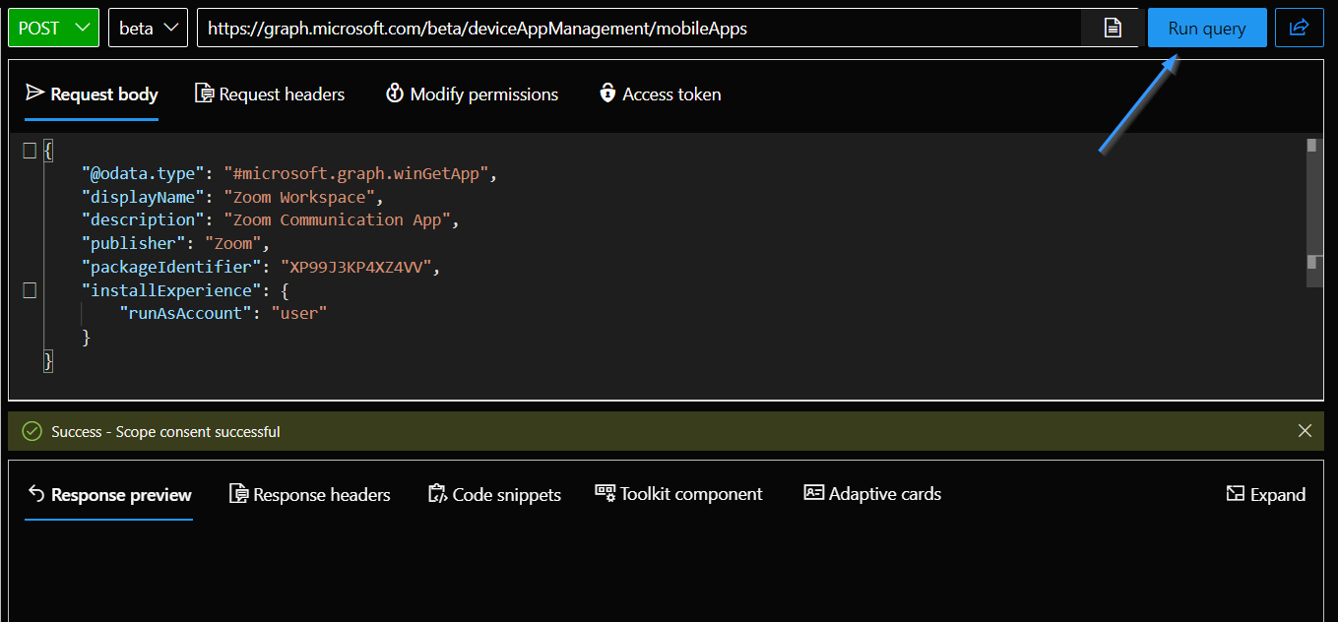Switch to the Request body tab

(92, 94)
